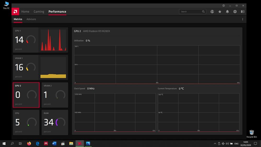Launch Microsoft Edge from the taskbar

tap(37, 144)
